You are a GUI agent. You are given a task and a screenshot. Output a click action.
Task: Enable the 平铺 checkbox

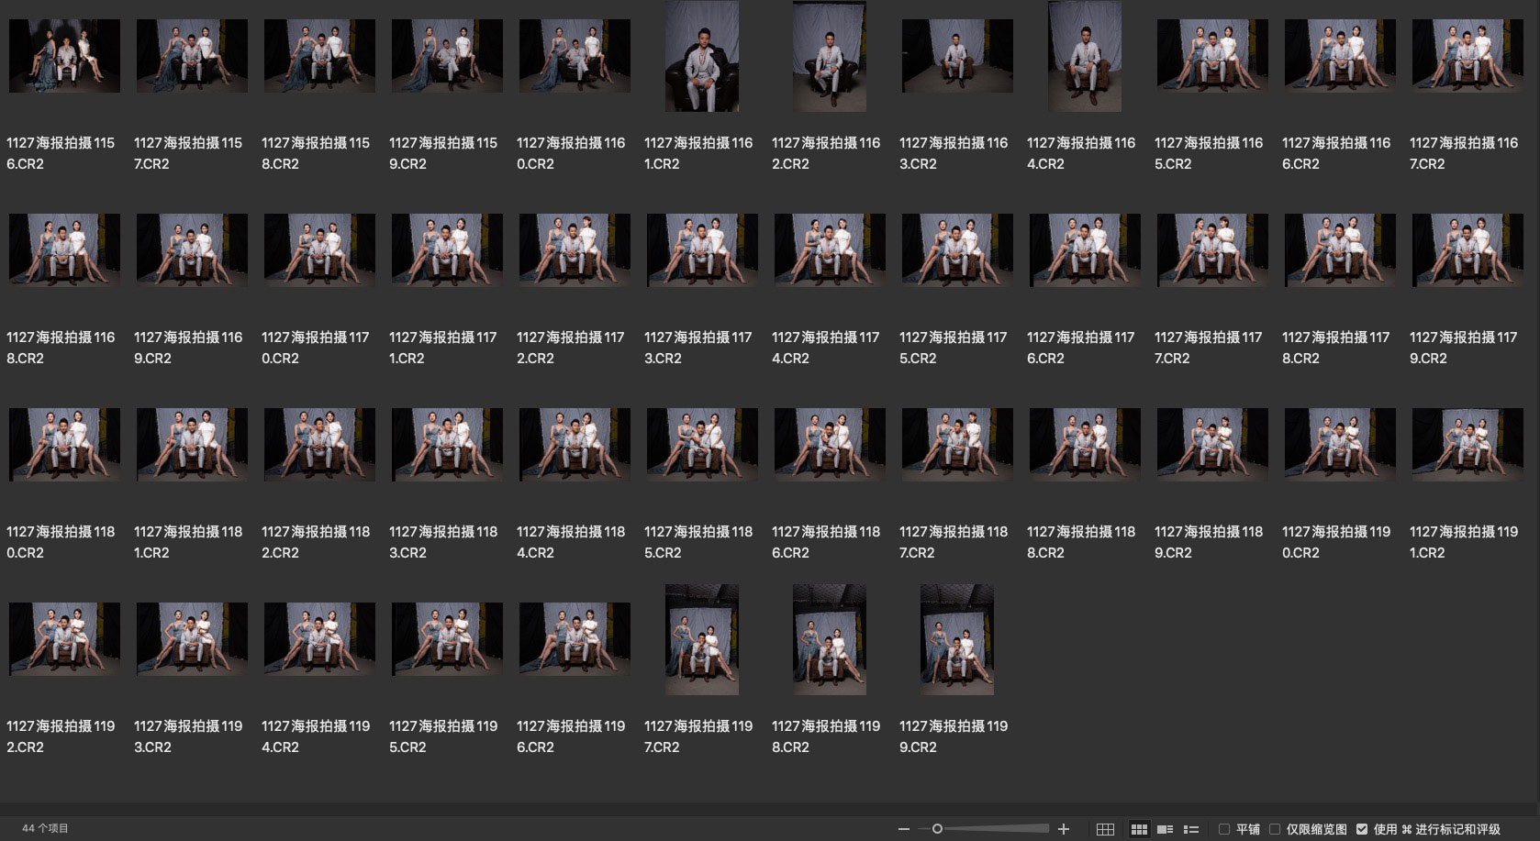pyautogui.click(x=1224, y=829)
